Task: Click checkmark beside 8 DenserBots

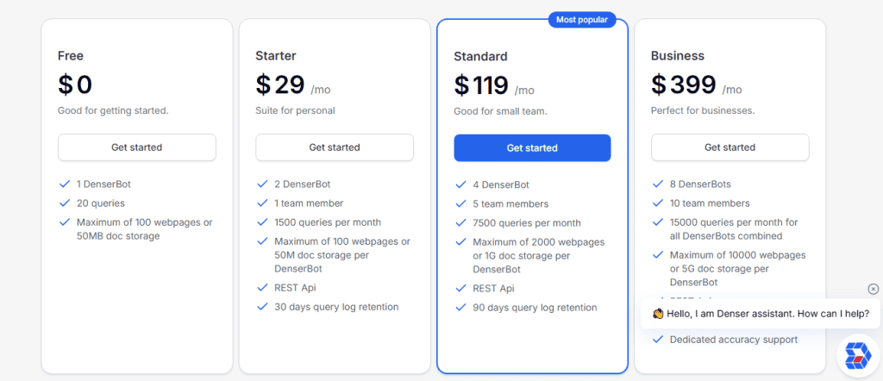Action: [658, 184]
